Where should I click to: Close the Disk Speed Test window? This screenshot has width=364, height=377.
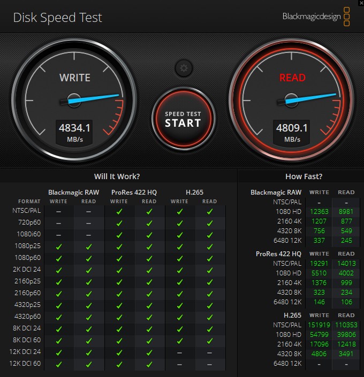pyautogui.click(x=361, y=2)
